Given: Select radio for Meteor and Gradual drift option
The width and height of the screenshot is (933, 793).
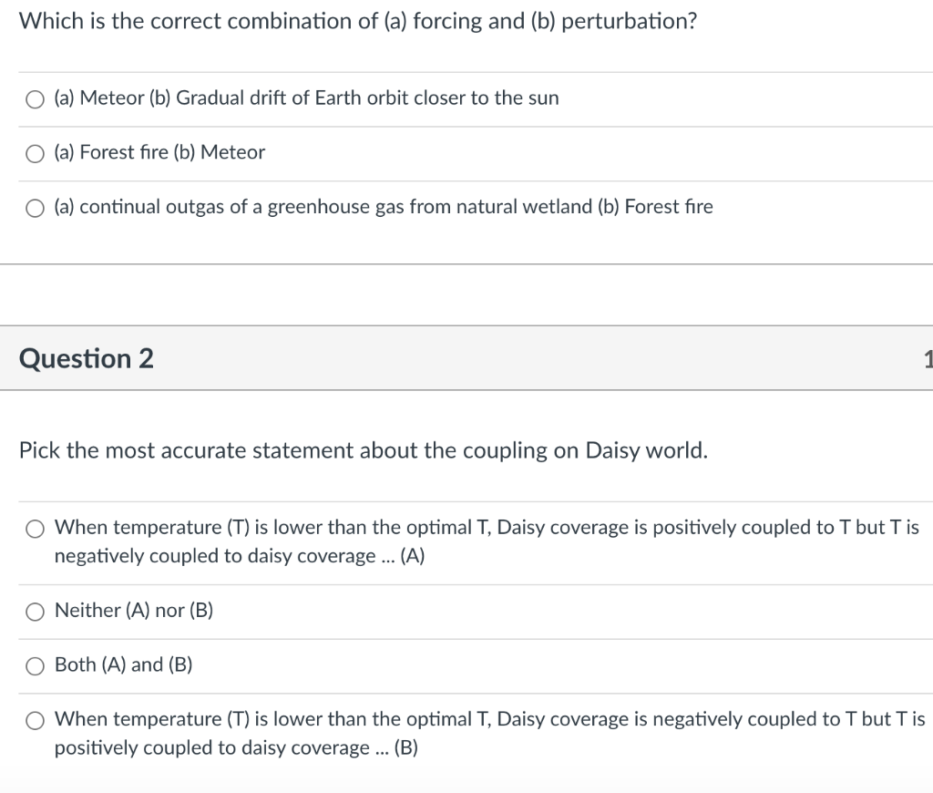Looking at the screenshot, I should (35, 98).
